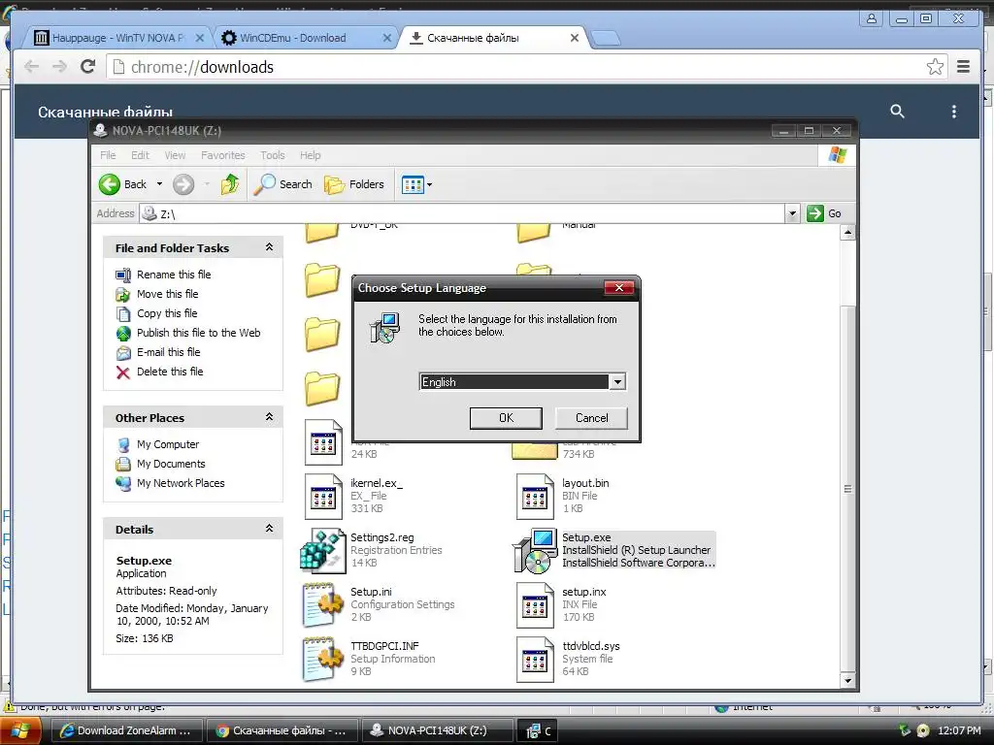Viewport: 994px width, 745px height.
Task: Click Copy this file
Action: click(167, 313)
